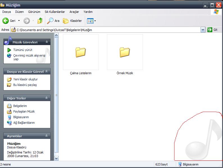Close the Müziğim window
This screenshot has width=223, height=168.
point(219,5)
